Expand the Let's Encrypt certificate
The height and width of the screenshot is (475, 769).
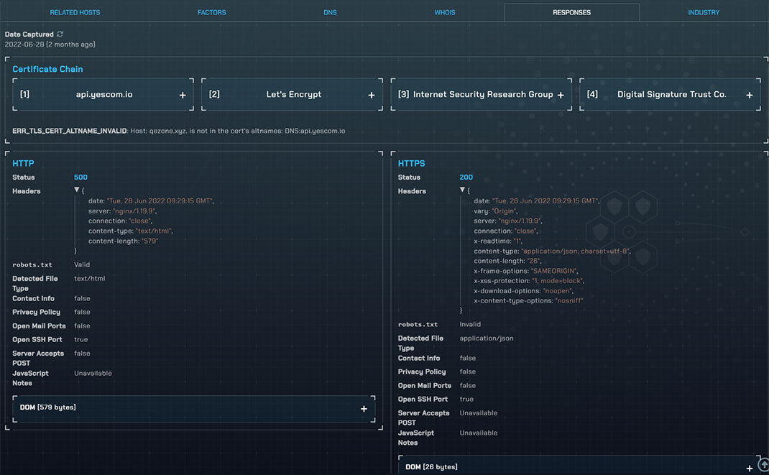pyautogui.click(x=372, y=95)
